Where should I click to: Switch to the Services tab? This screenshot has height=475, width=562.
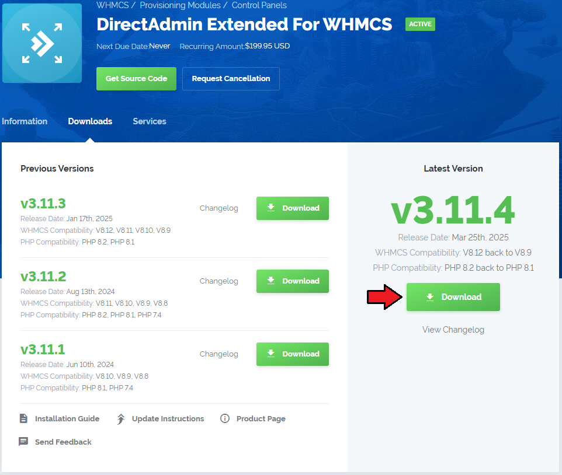[x=150, y=121]
